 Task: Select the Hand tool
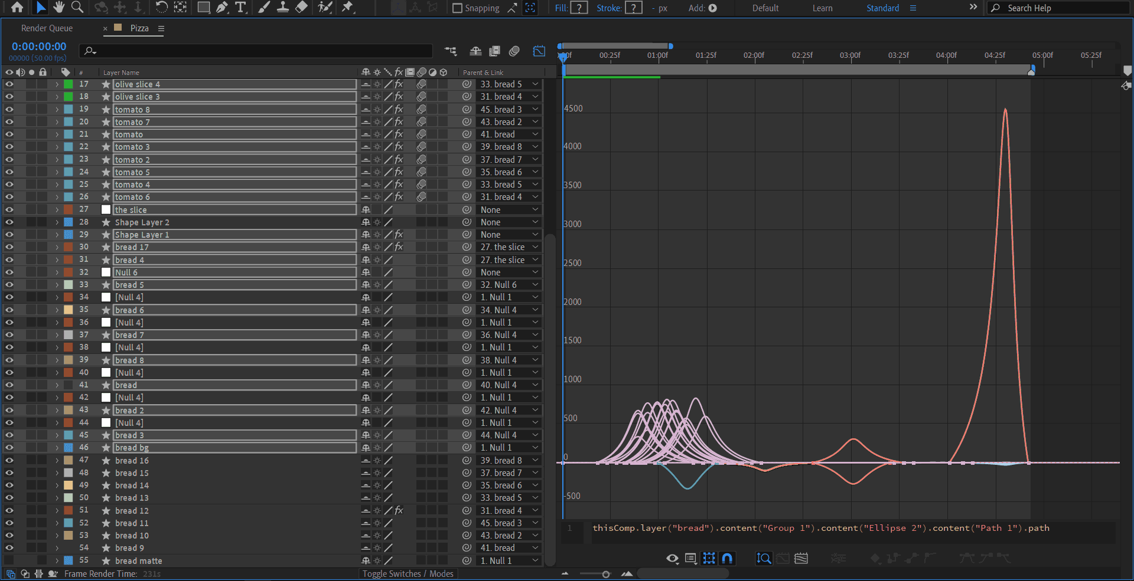tap(58, 8)
